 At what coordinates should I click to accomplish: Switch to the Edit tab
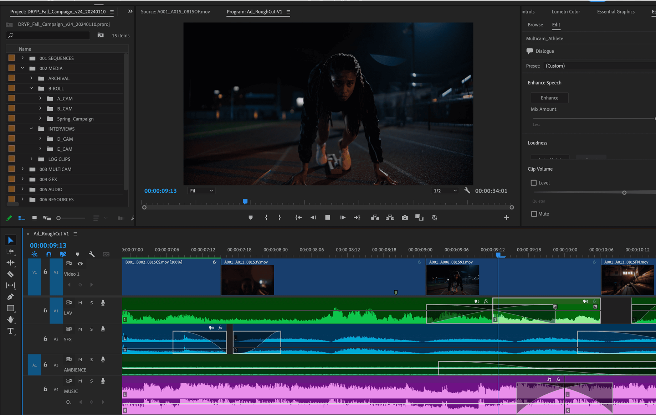tap(556, 25)
